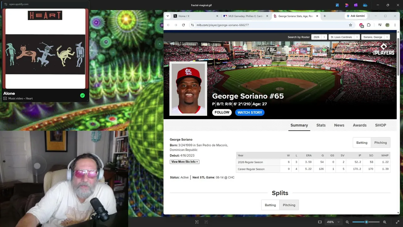This screenshot has width=403, height=227.
Task: Toggle Batting in the Splits section
Action: click(x=270, y=205)
